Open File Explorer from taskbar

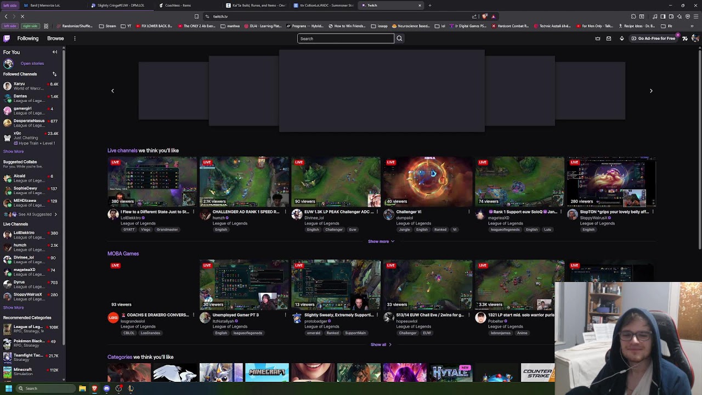coord(82,388)
